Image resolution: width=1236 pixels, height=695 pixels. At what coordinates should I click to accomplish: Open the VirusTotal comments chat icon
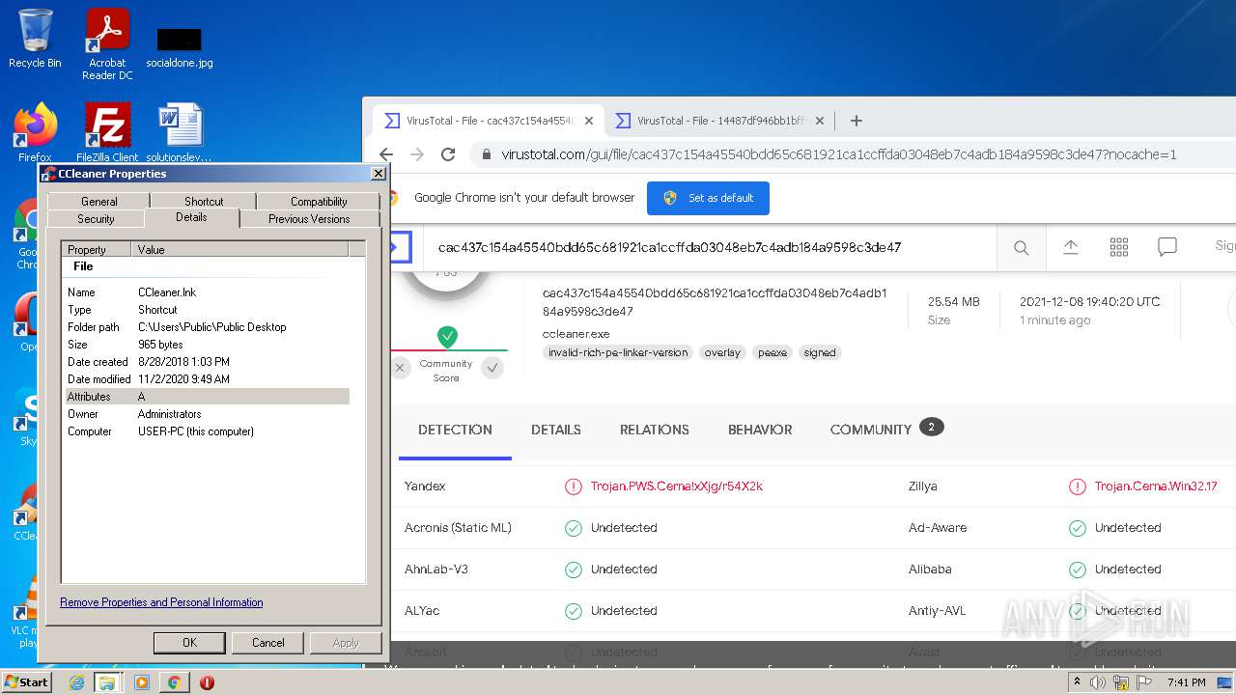click(1167, 247)
